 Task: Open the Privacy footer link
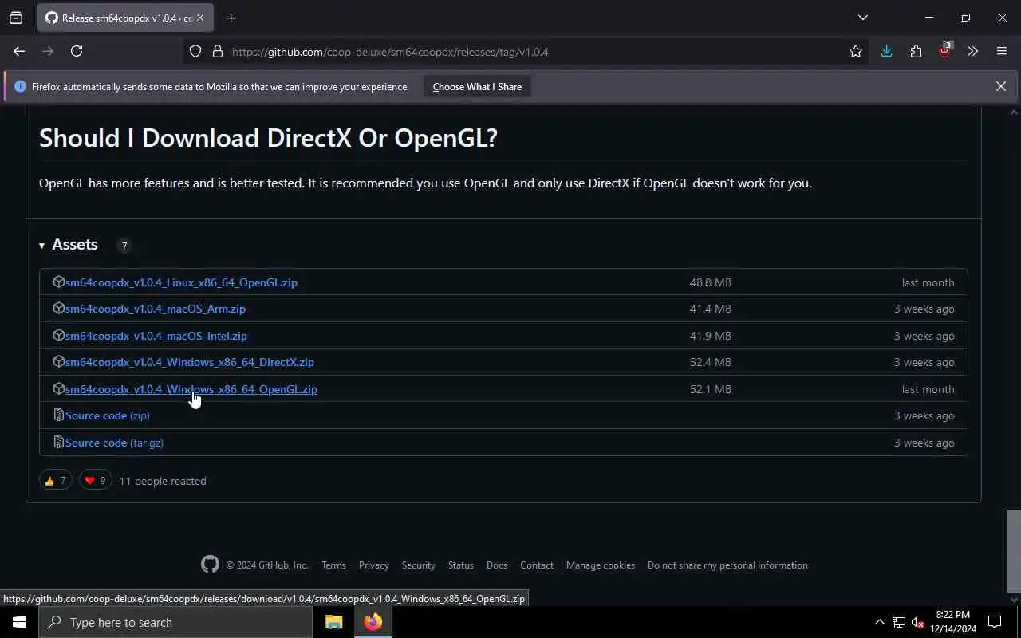coord(374,565)
